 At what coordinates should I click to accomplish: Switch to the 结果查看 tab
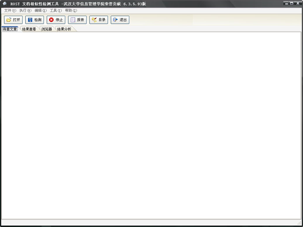coord(29,29)
